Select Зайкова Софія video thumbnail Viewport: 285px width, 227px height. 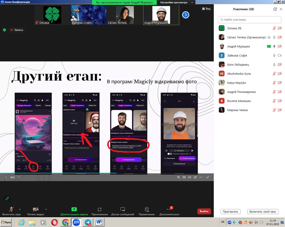click(x=89, y=15)
